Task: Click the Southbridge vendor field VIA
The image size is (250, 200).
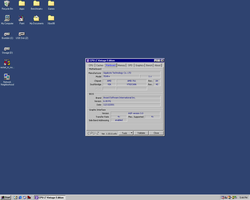Action: [x=109, y=84]
